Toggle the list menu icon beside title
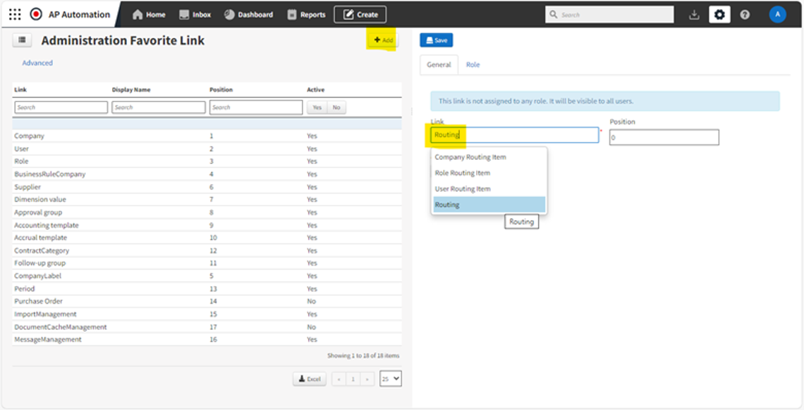Viewport: 804px width, 410px height. 22,41
